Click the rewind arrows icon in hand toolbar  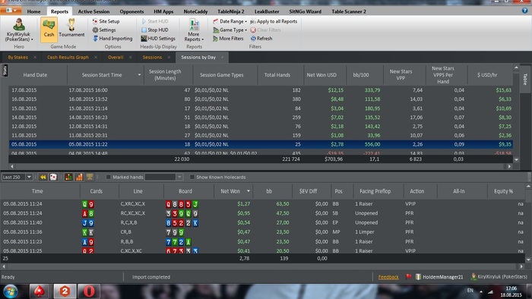click(x=43, y=177)
